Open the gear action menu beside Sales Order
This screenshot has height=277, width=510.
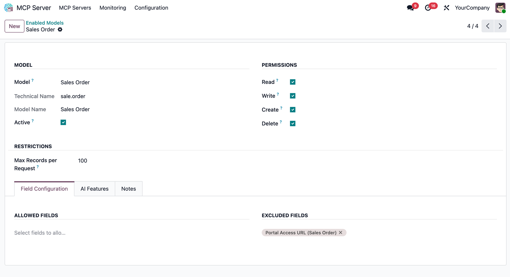[60, 29]
